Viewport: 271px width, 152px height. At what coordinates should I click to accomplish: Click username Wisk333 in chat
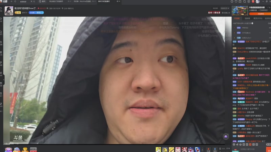click(241, 48)
